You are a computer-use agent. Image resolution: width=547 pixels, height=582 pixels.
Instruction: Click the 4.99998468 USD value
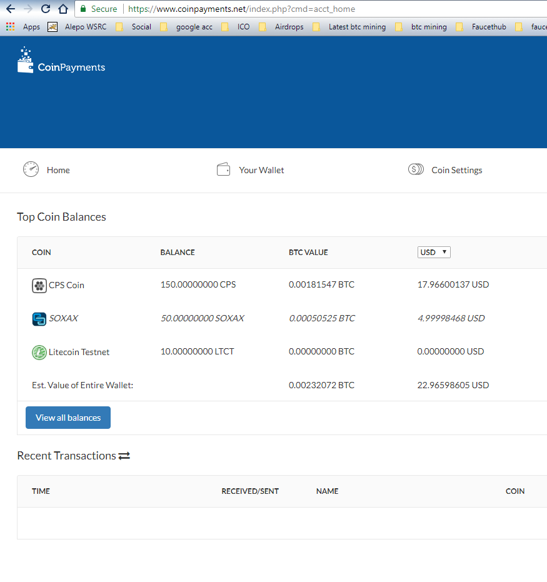coord(451,318)
